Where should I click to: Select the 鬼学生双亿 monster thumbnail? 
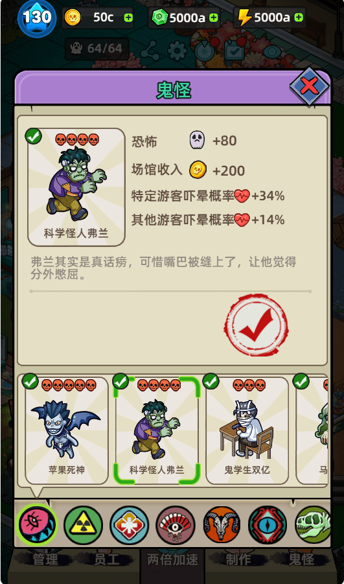tap(247, 430)
